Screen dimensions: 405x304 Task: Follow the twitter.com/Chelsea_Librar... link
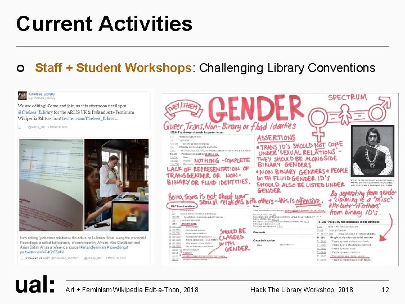90,118
